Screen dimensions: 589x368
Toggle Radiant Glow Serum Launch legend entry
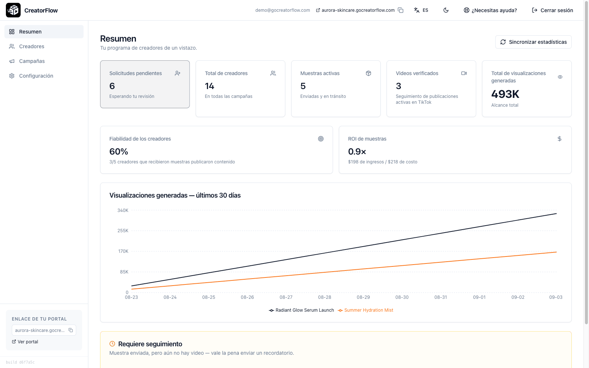(x=301, y=310)
